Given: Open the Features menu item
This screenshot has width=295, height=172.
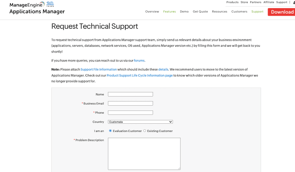Looking at the screenshot, I should click(169, 11).
